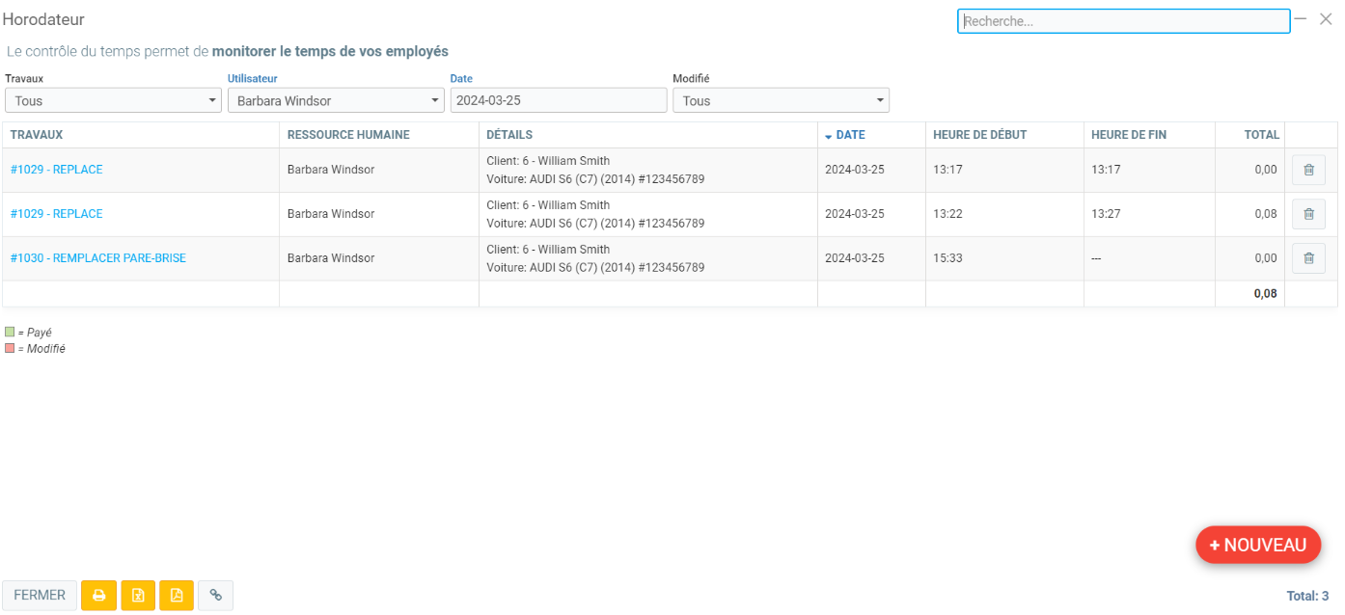The image size is (1345, 615).
Task: Expand the Utilisateur dropdown showing Barbara Windsor
Action: click(x=336, y=100)
